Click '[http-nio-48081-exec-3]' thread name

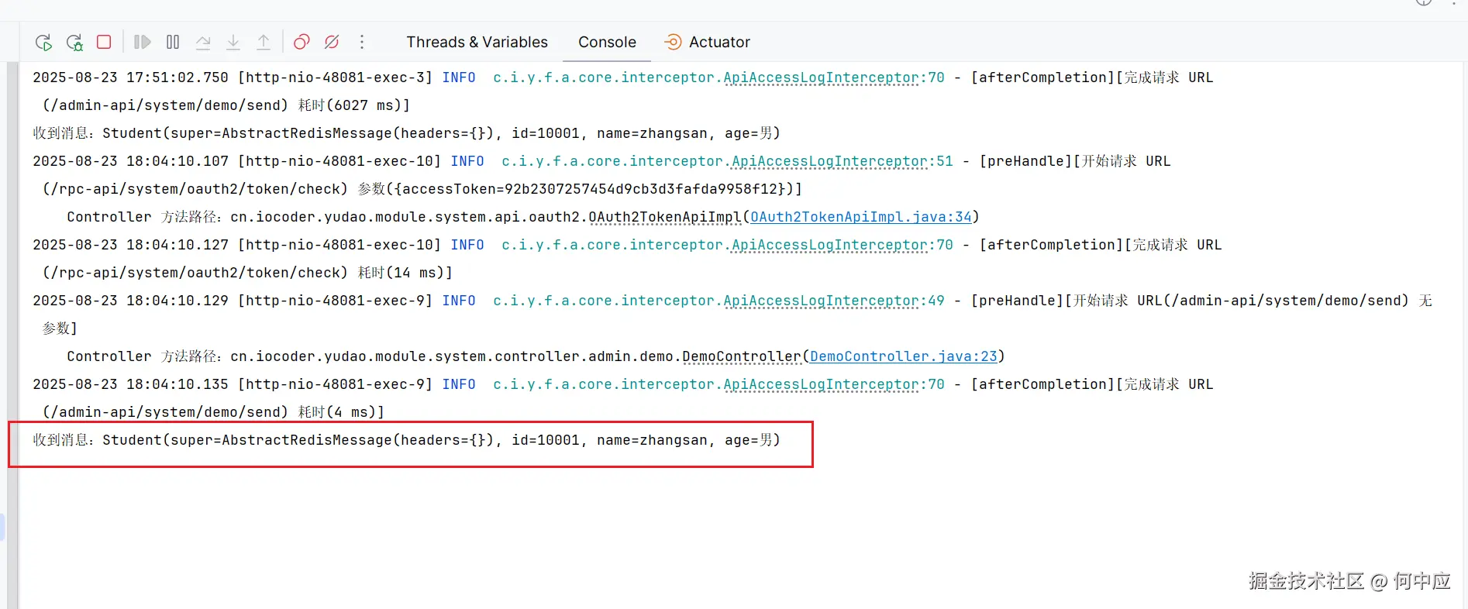(x=335, y=77)
